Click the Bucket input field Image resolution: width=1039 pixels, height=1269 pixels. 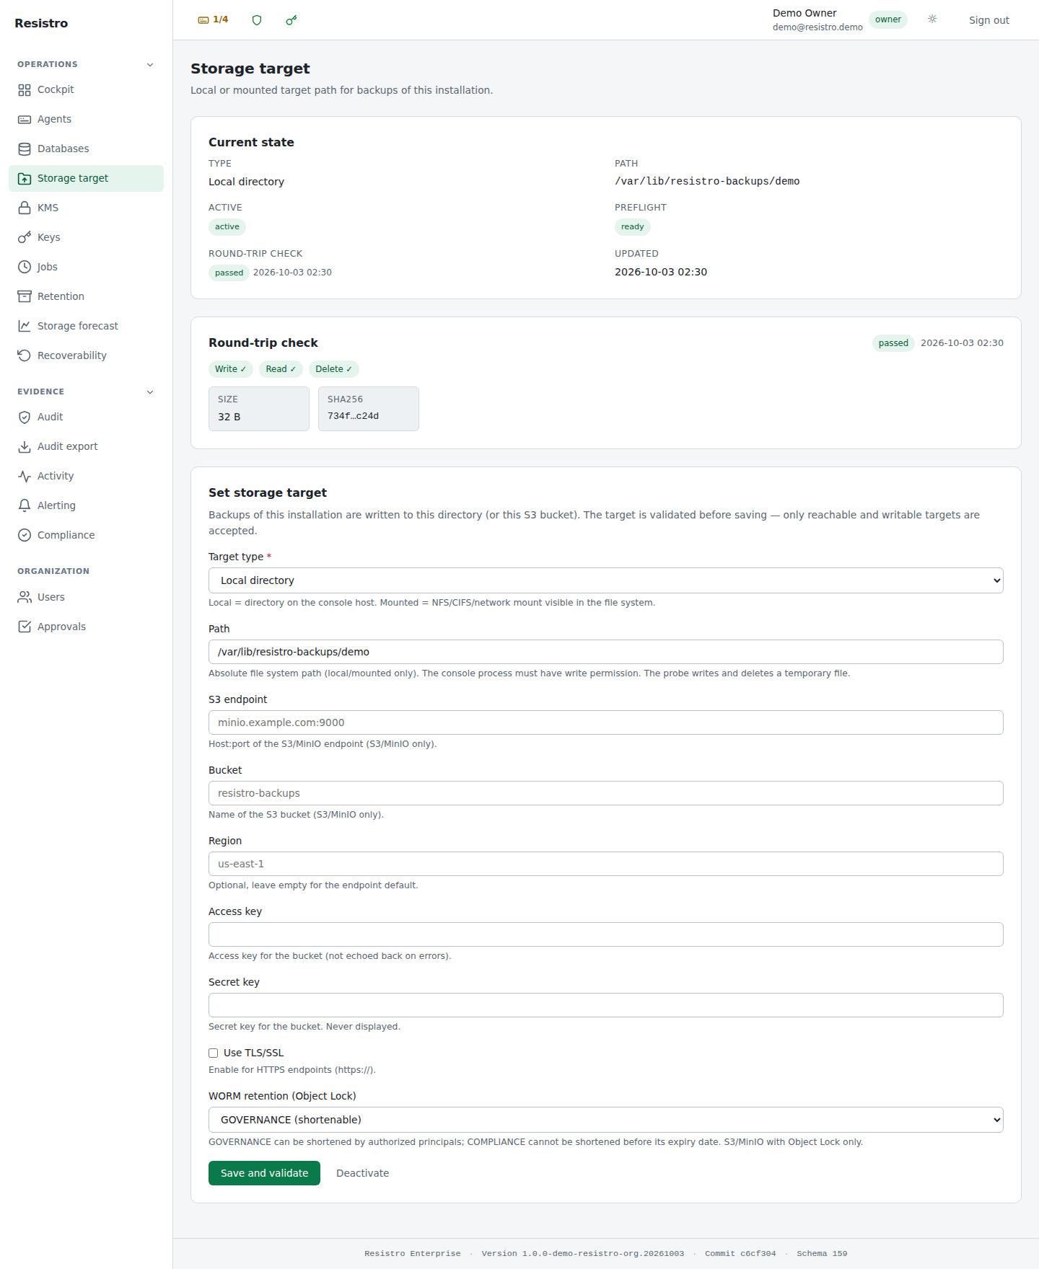pyautogui.click(x=606, y=793)
